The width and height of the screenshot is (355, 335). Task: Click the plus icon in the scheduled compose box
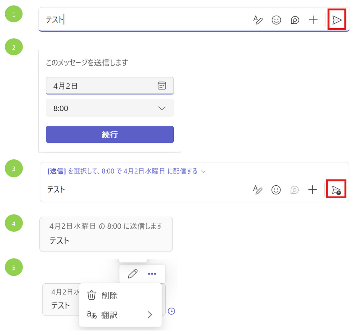click(x=312, y=190)
